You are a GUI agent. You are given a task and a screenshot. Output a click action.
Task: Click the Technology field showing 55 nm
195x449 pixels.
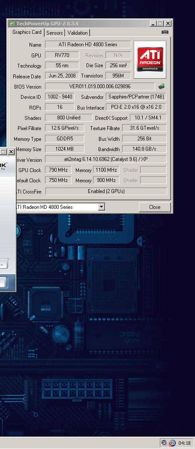tap(62, 65)
